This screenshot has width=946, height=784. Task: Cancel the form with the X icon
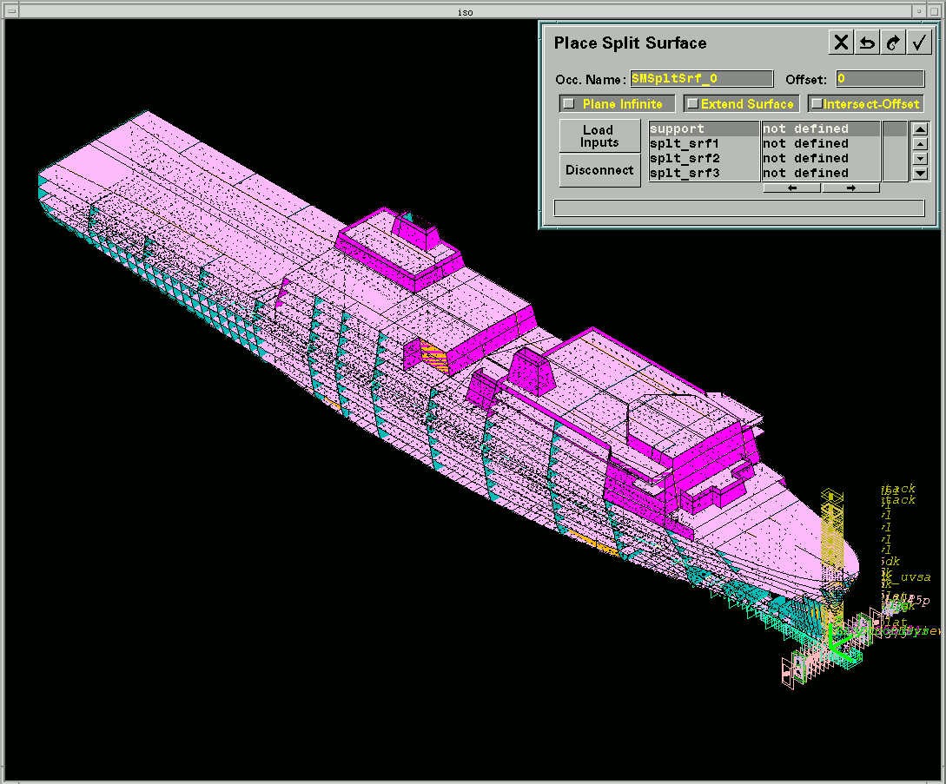coord(840,43)
